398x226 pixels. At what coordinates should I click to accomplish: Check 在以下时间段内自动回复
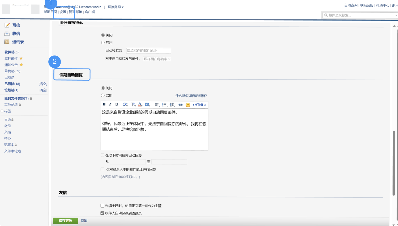[102, 155]
